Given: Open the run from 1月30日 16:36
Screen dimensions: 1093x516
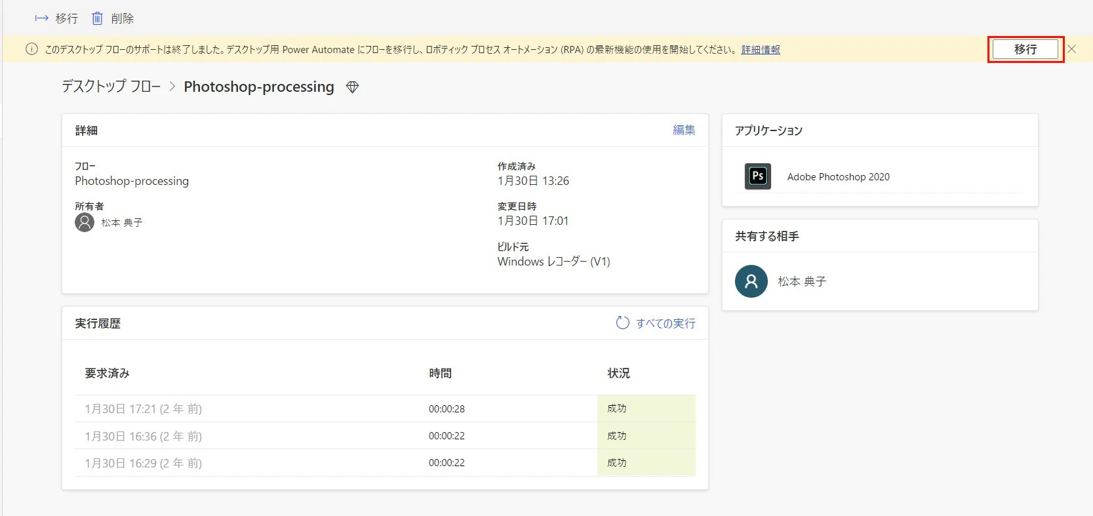Looking at the screenshot, I should click(143, 436).
